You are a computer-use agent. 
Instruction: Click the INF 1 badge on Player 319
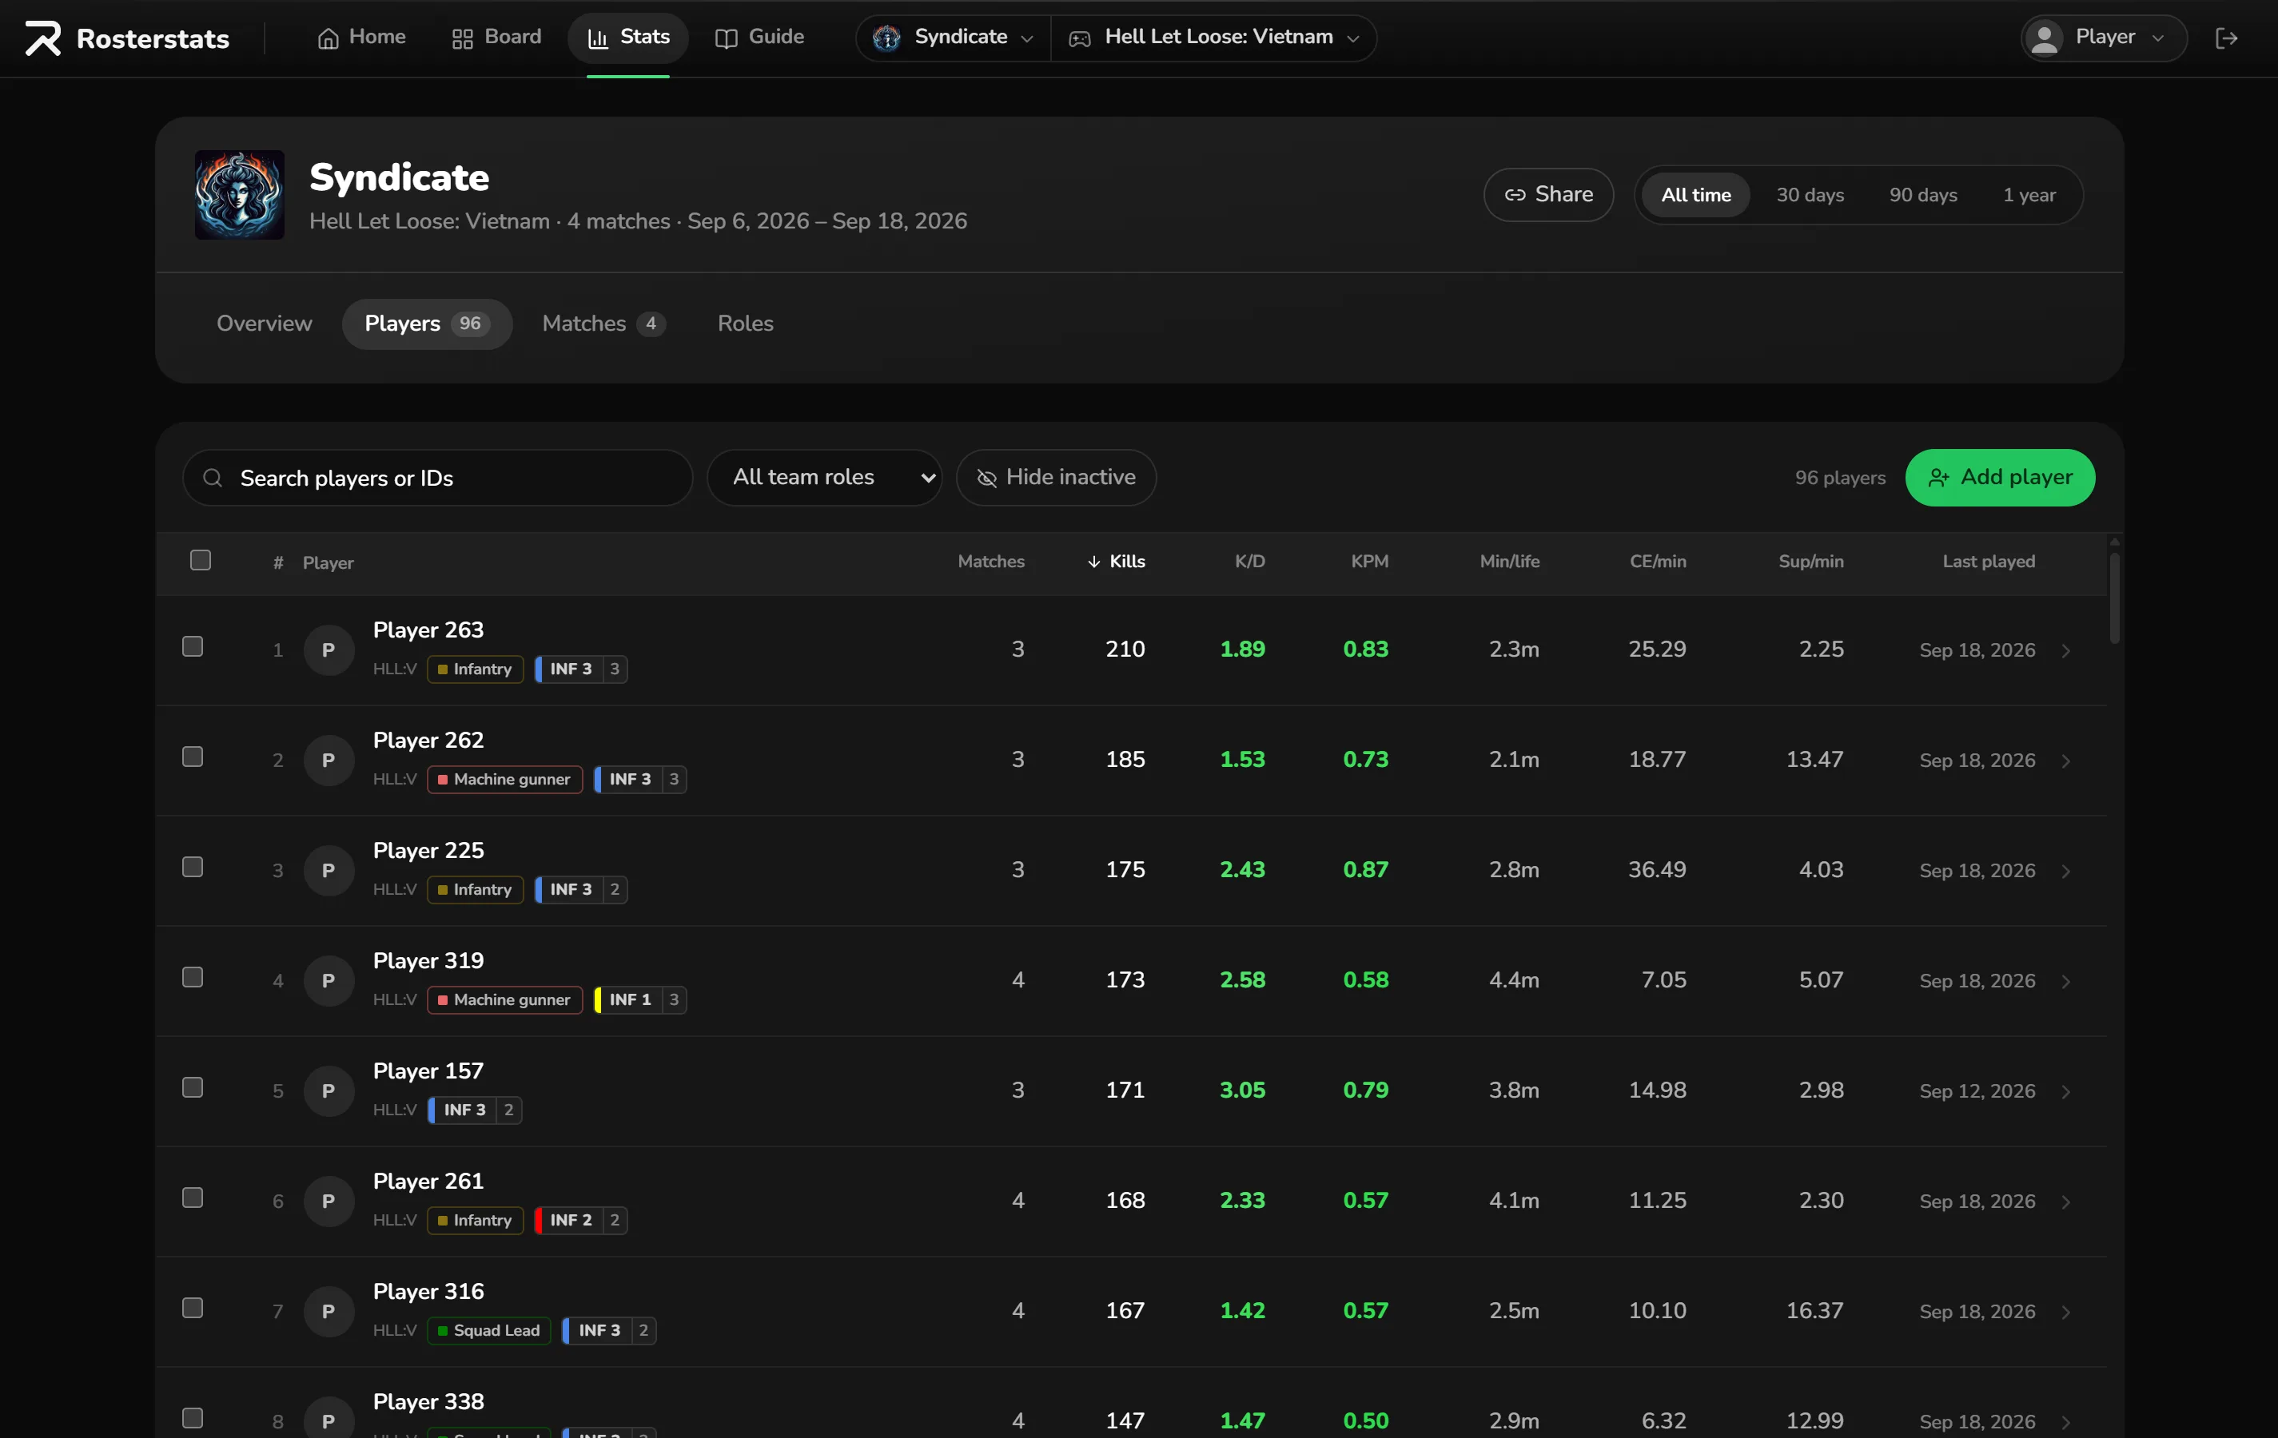639,999
